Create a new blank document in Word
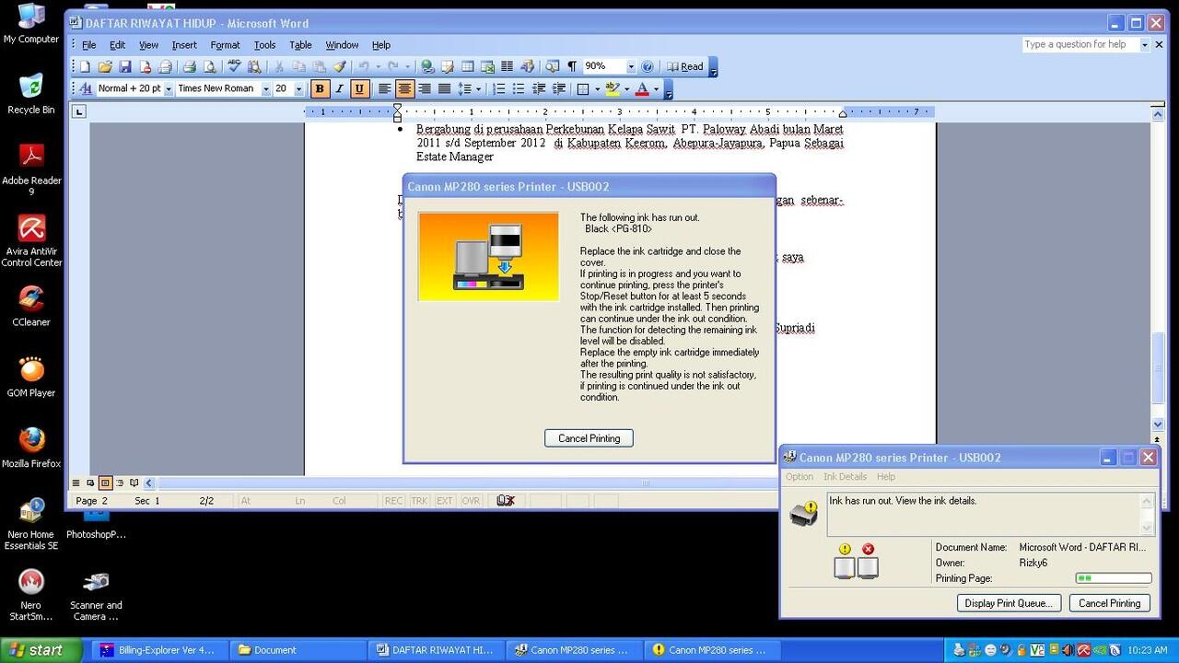 tap(85, 66)
